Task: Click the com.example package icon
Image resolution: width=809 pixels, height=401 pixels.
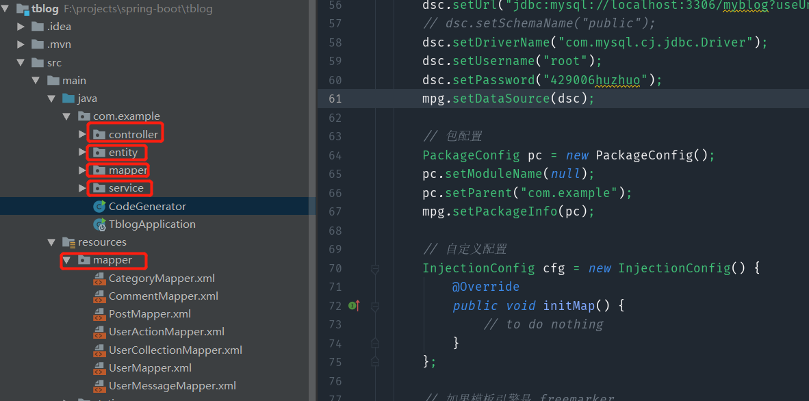Action: pos(84,116)
